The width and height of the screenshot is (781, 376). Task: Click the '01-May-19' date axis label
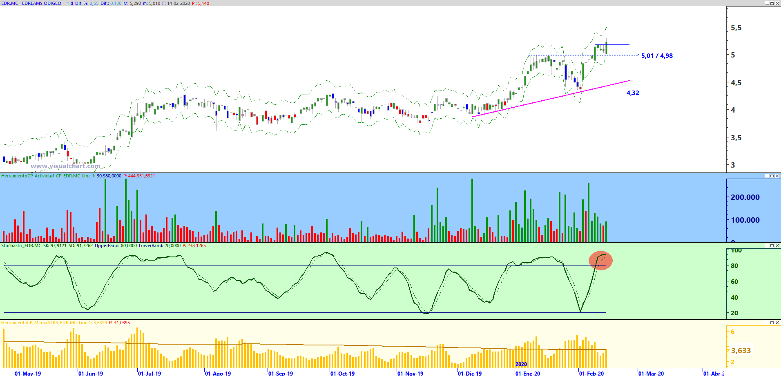28,373
